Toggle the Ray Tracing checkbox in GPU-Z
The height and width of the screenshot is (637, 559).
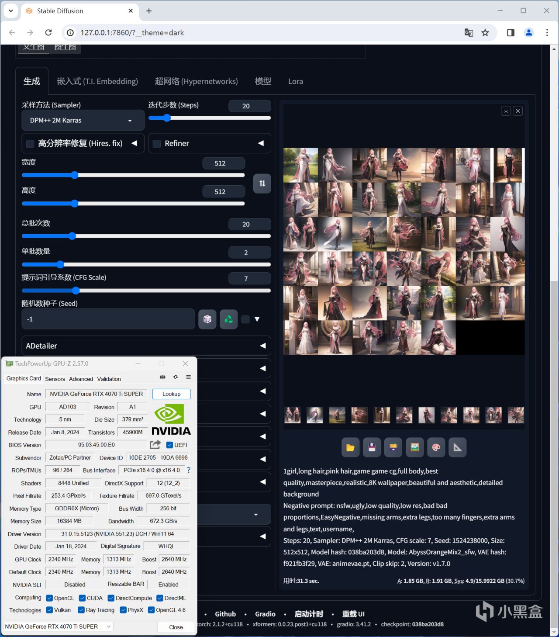(81, 610)
